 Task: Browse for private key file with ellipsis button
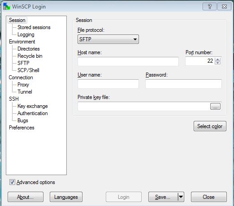coord(215,106)
